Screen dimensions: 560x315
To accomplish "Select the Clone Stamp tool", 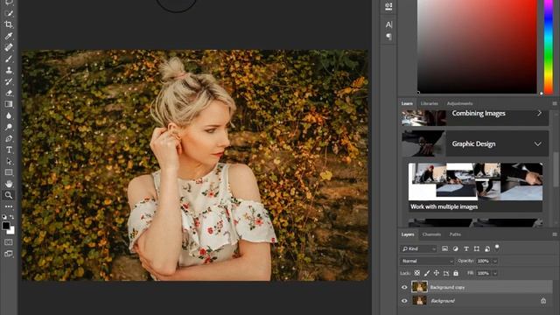I will 9,70.
